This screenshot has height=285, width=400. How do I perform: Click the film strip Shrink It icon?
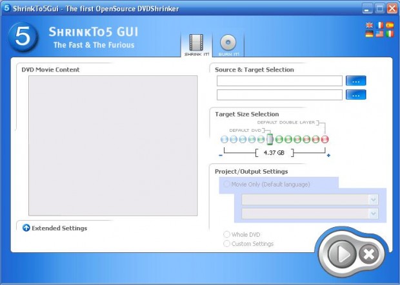click(196, 42)
